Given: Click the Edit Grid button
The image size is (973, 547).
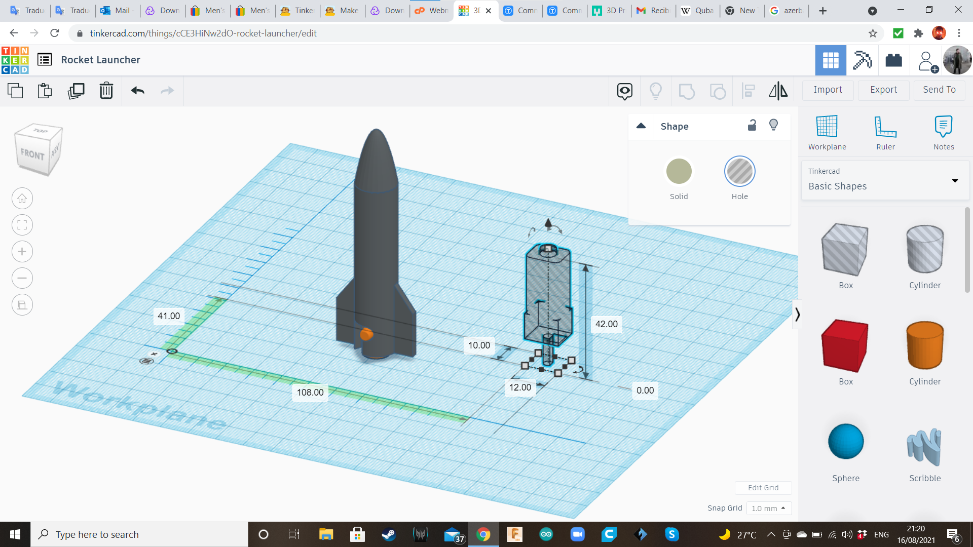Looking at the screenshot, I should [x=763, y=487].
